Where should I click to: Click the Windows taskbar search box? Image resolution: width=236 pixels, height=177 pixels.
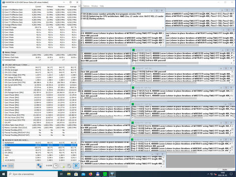pos(32,174)
